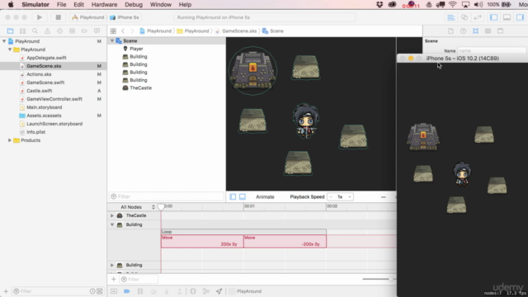Collapse the Scene node in outline
Screen dimensions: 528x297
pyautogui.click(x=112, y=40)
